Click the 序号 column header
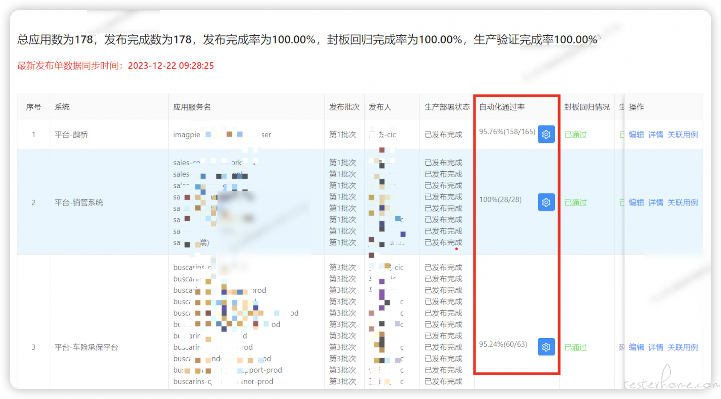The height and width of the screenshot is (399, 721). click(33, 107)
